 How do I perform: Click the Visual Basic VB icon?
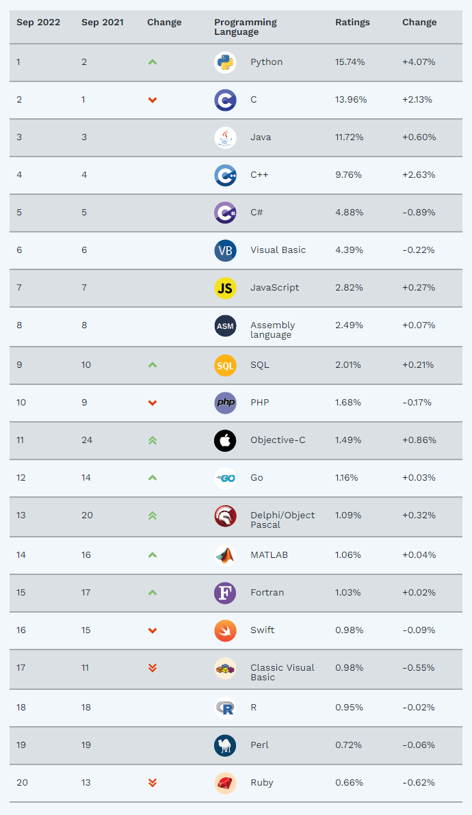coord(225,250)
